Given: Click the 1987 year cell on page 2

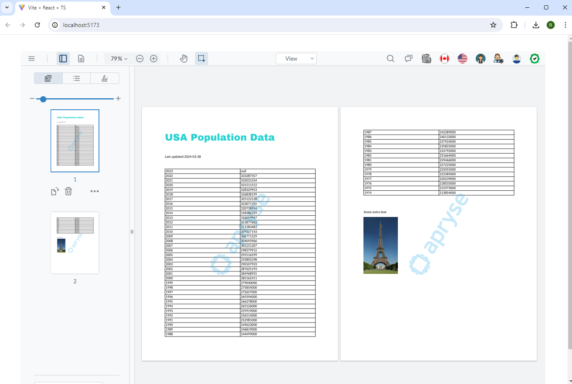Looking at the screenshot, I should click(401, 132).
